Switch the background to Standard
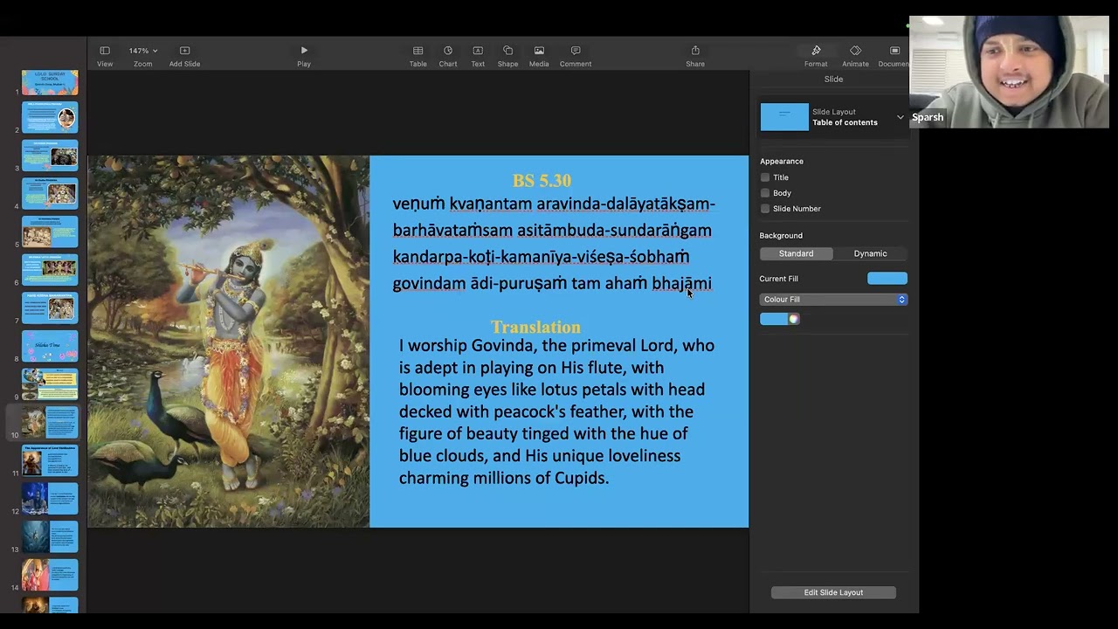This screenshot has width=1118, height=629. pos(796,253)
